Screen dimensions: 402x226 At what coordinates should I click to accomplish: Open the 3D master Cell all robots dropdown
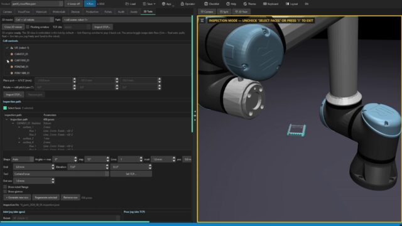point(34,19)
